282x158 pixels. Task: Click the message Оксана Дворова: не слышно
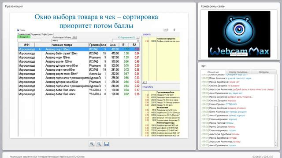pos(220,86)
